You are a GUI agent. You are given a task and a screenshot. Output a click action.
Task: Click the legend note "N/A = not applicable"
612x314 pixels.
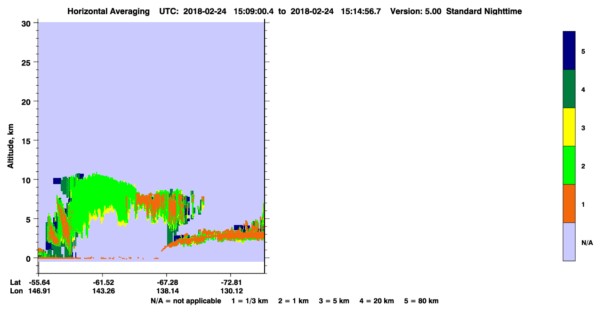186,301
